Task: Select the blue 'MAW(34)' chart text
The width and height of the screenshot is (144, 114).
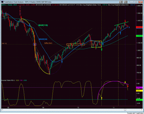Action: click(x=43, y=39)
